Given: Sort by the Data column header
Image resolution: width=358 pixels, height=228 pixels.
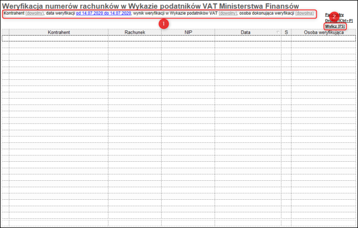Looking at the screenshot, I should pos(248,32).
